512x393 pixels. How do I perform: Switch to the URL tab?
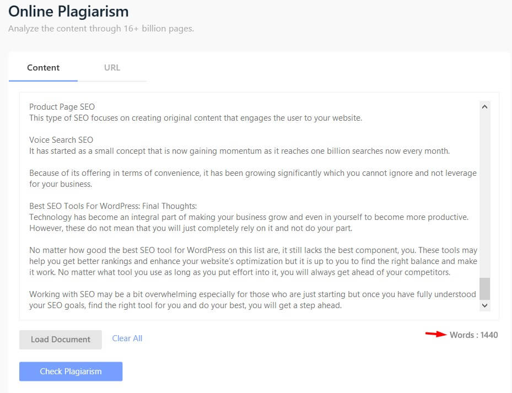(112, 68)
